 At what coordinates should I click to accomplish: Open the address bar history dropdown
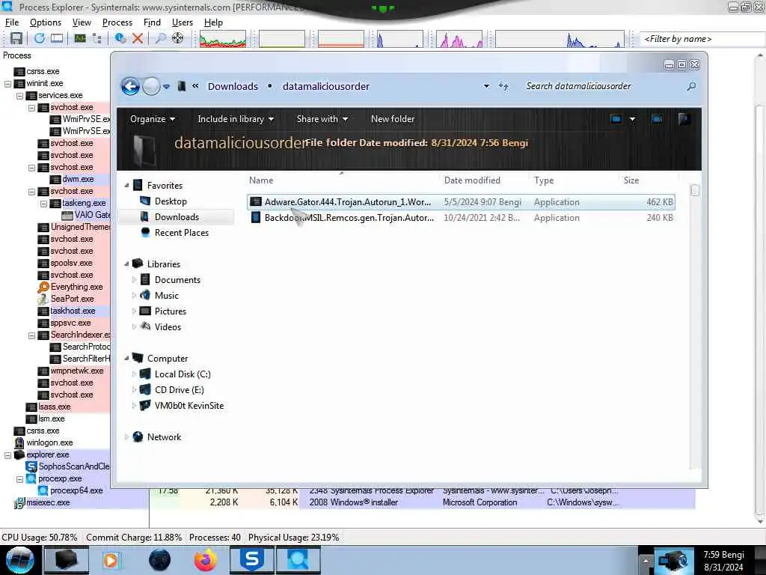pos(486,86)
